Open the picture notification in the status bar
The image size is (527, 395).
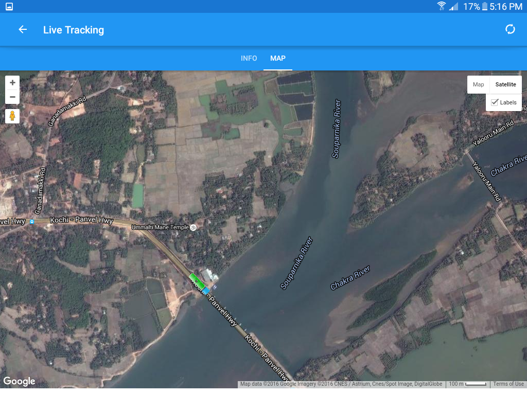[x=9, y=6]
